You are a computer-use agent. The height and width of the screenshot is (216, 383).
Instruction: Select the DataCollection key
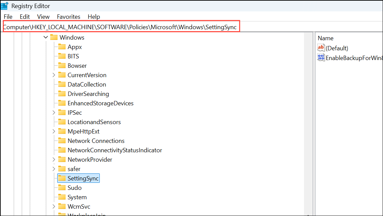point(87,85)
